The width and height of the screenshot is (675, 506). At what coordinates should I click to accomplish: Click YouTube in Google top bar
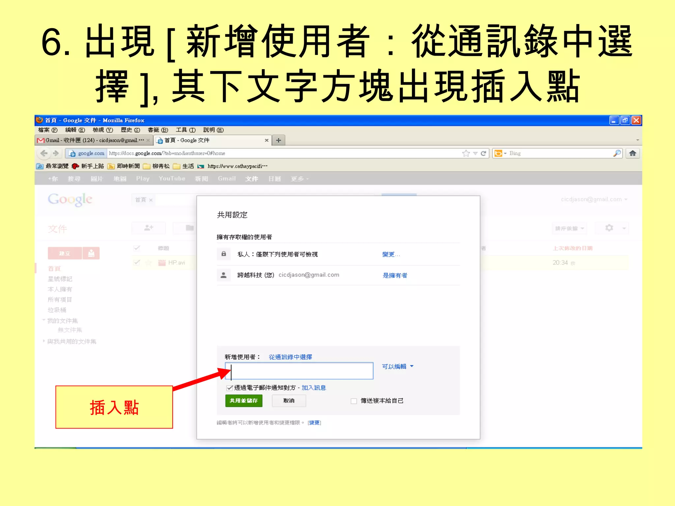[172, 179]
